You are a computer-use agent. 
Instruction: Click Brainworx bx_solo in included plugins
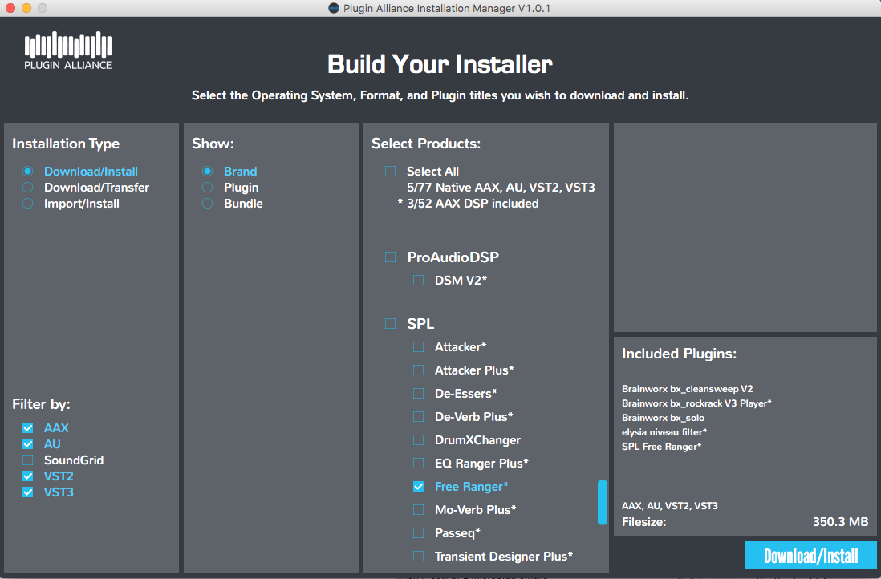pos(663,418)
